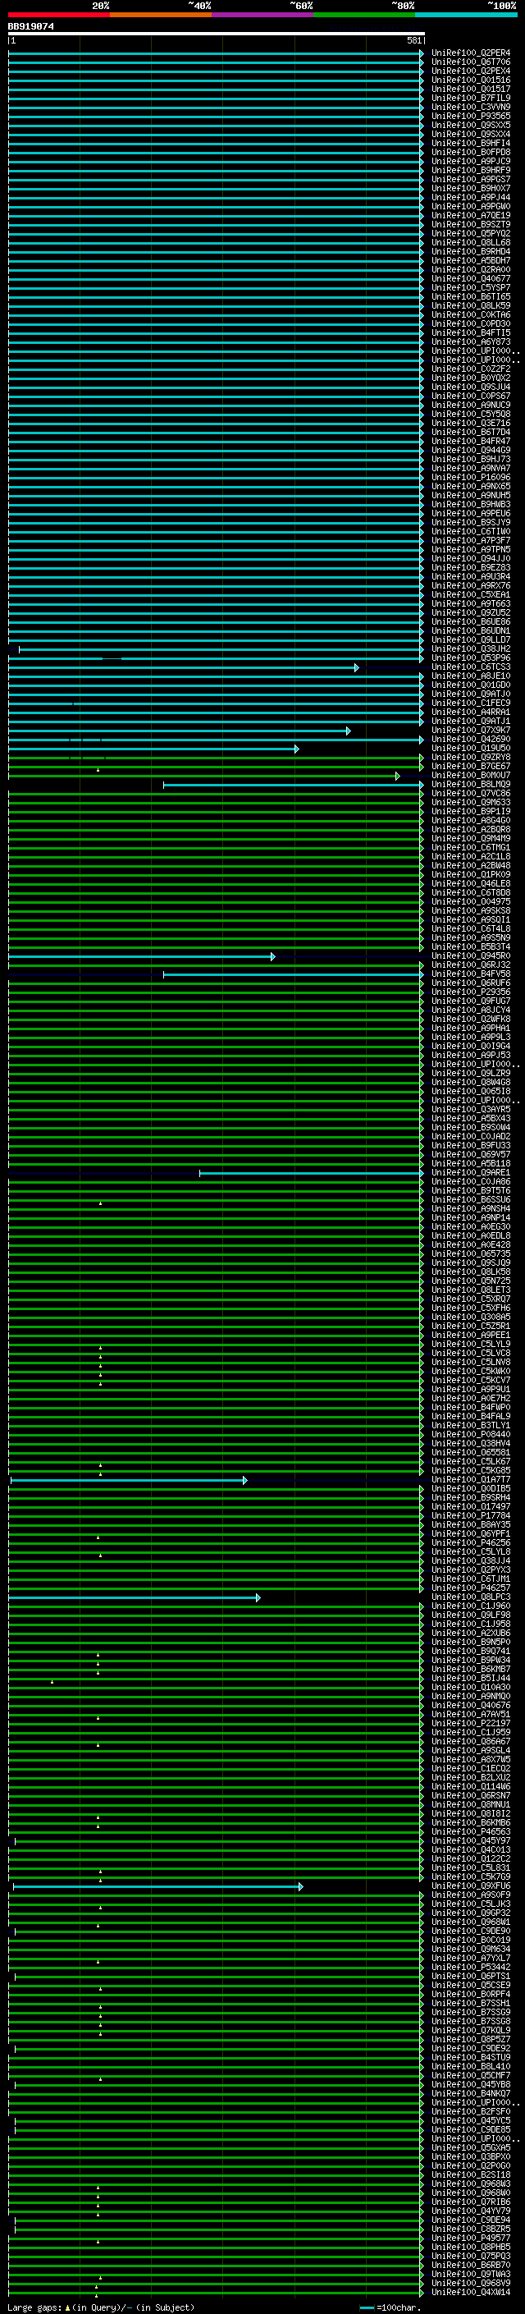Open hit UniRef100_Q01517
The height and width of the screenshot is (2314, 525).
[470, 89]
